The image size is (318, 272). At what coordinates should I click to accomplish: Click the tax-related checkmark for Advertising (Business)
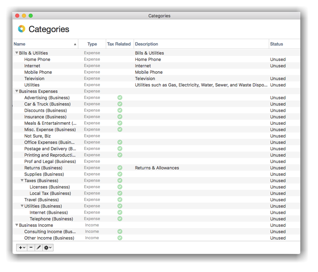coord(120,98)
